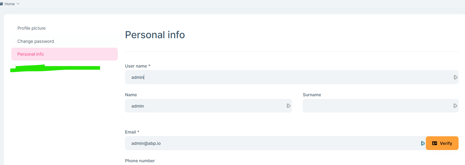Click the Phone number label

(140, 161)
